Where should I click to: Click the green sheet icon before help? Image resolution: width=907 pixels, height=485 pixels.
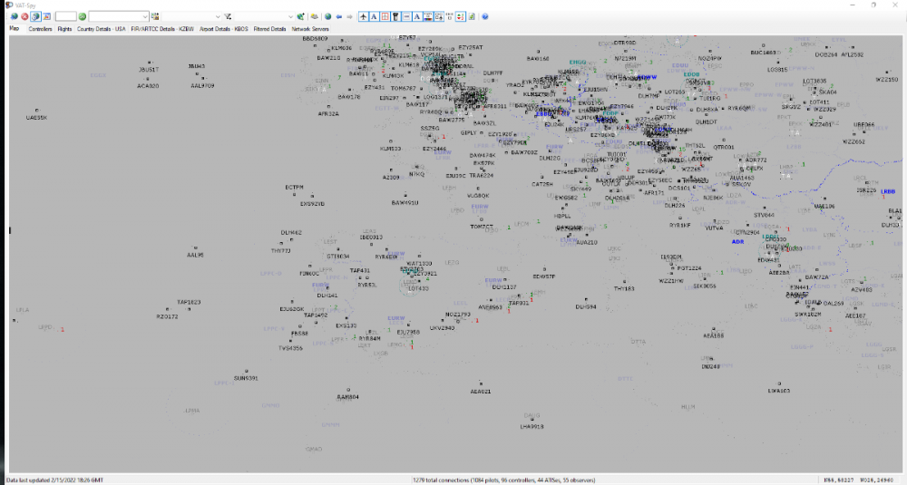point(472,16)
